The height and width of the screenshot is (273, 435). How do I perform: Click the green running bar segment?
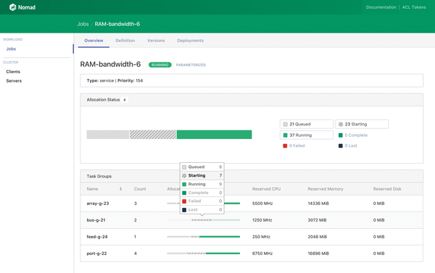pos(214,135)
